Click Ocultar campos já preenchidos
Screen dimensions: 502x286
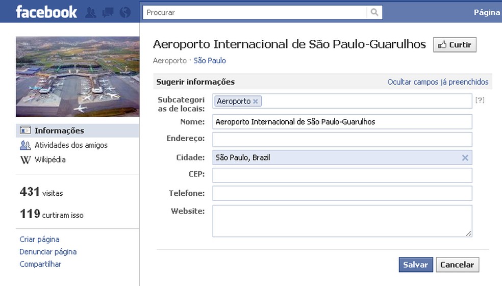point(438,82)
